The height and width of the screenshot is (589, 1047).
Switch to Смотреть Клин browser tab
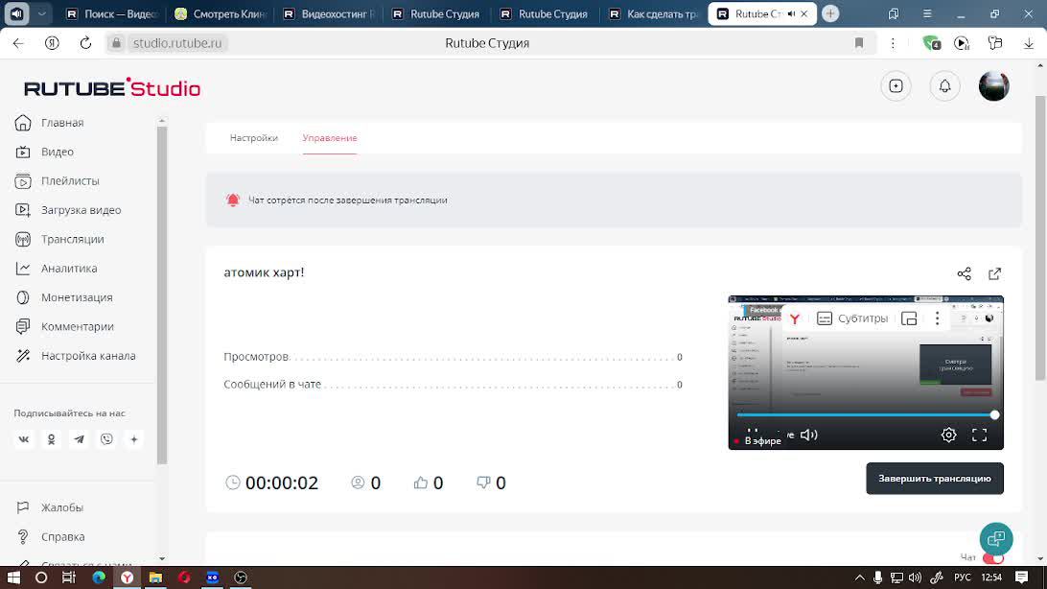(221, 14)
